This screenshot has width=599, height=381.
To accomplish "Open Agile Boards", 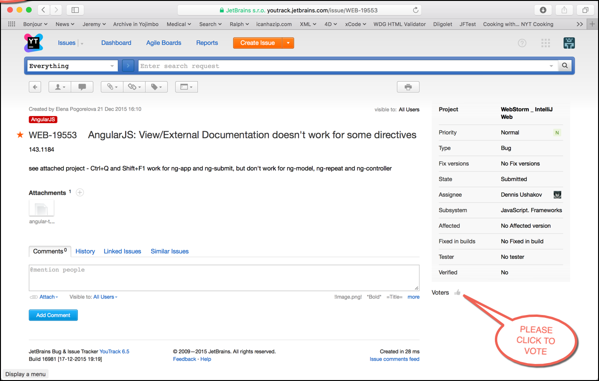I will pyautogui.click(x=164, y=43).
